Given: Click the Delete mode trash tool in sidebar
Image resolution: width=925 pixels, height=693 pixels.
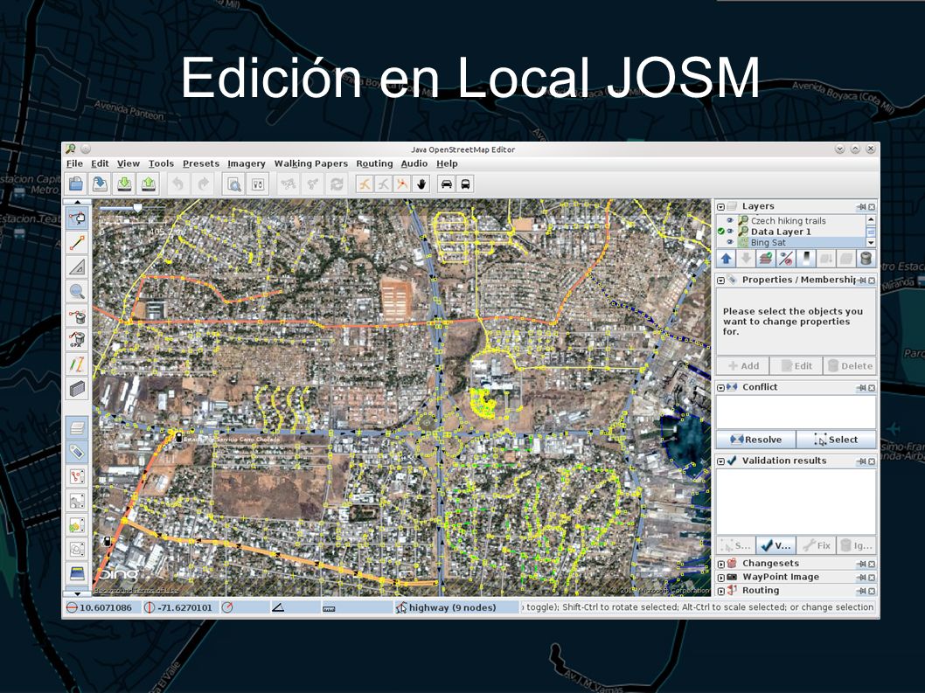Looking at the screenshot, I should point(77,315).
